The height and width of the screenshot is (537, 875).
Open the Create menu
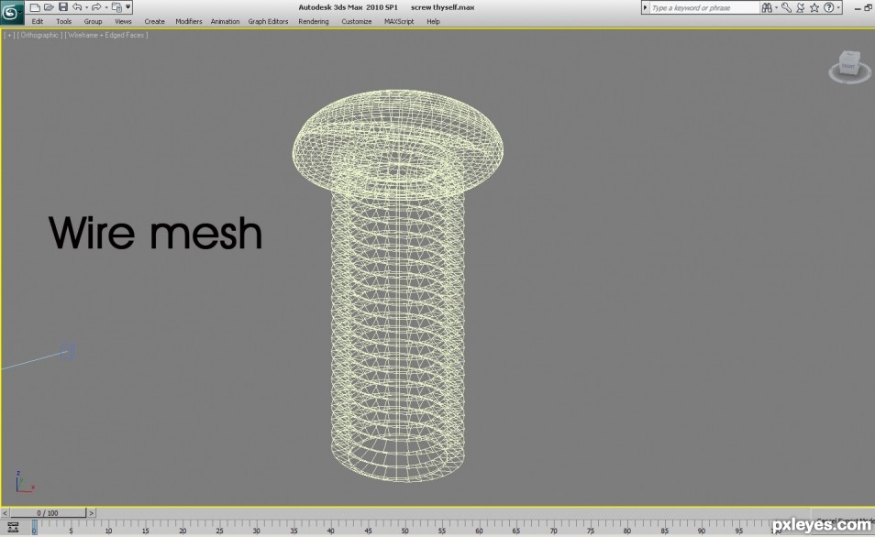pyautogui.click(x=154, y=21)
